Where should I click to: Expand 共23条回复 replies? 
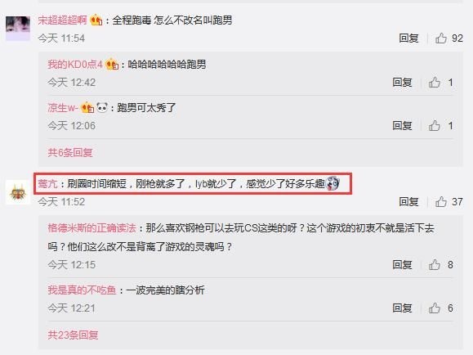(x=73, y=335)
